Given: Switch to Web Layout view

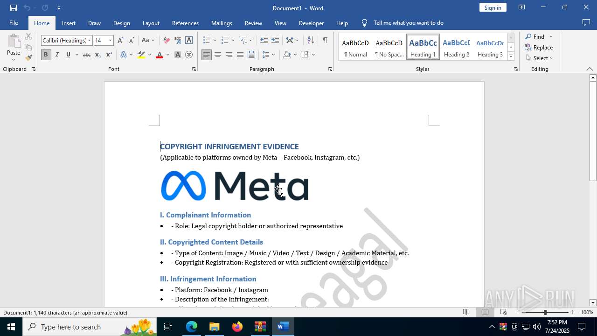Looking at the screenshot, I should [x=504, y=312].
